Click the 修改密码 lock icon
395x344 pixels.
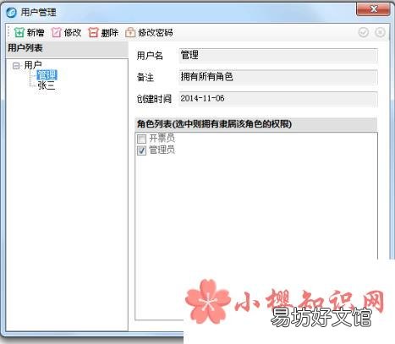tap(130, 33)
